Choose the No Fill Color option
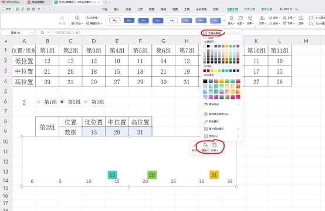This screenshot has height=211, width=325. pyautogui.click(x=221, y=33)
